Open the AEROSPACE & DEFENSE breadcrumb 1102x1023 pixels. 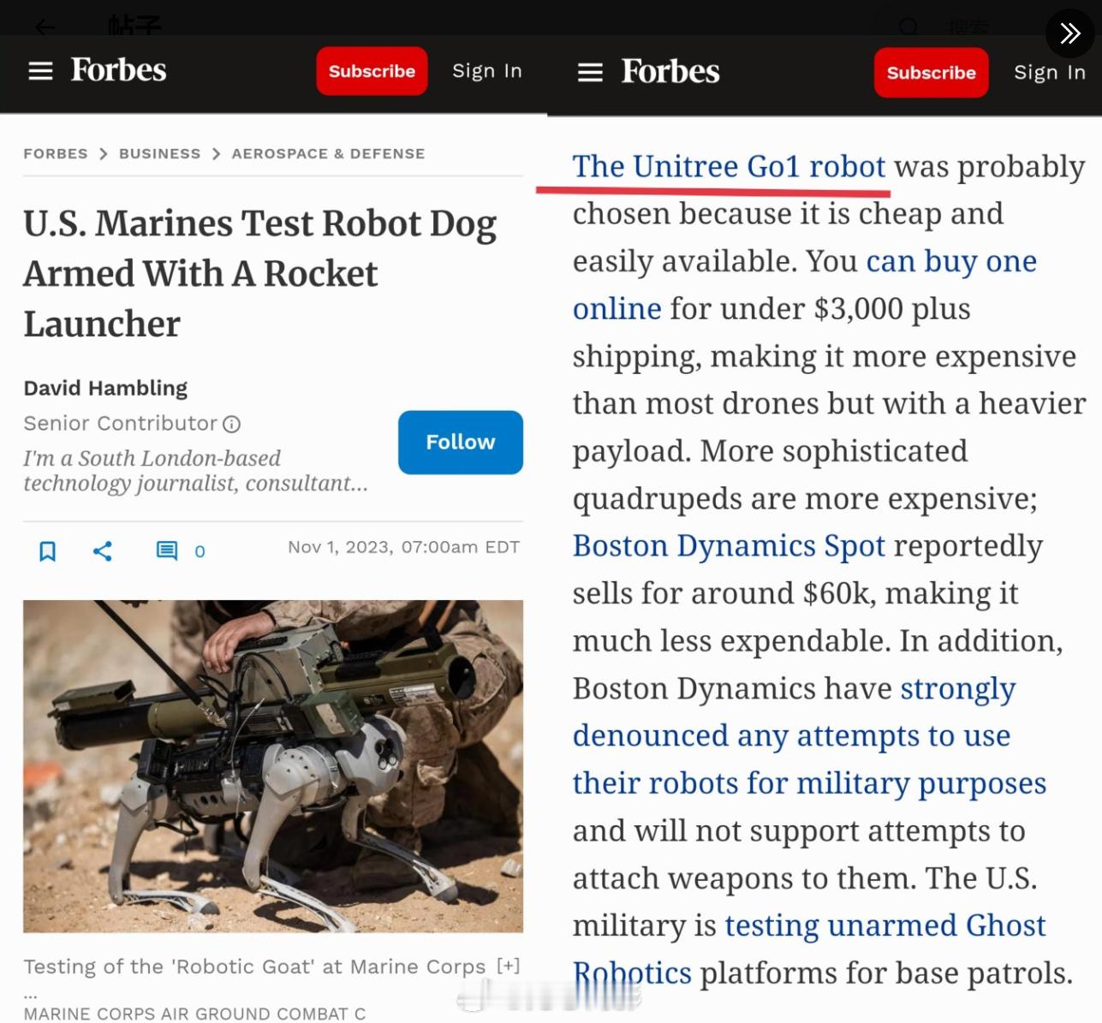[328, 154]
